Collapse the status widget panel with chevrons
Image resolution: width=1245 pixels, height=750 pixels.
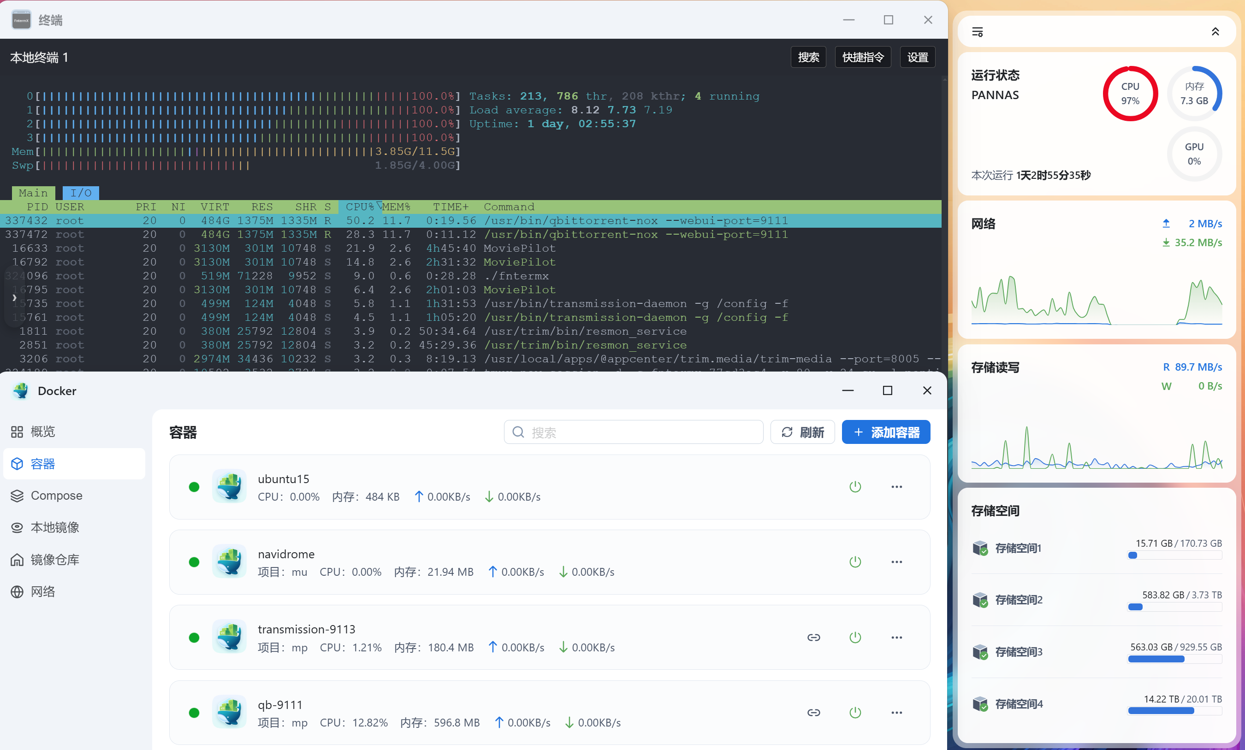[1215, 32]
